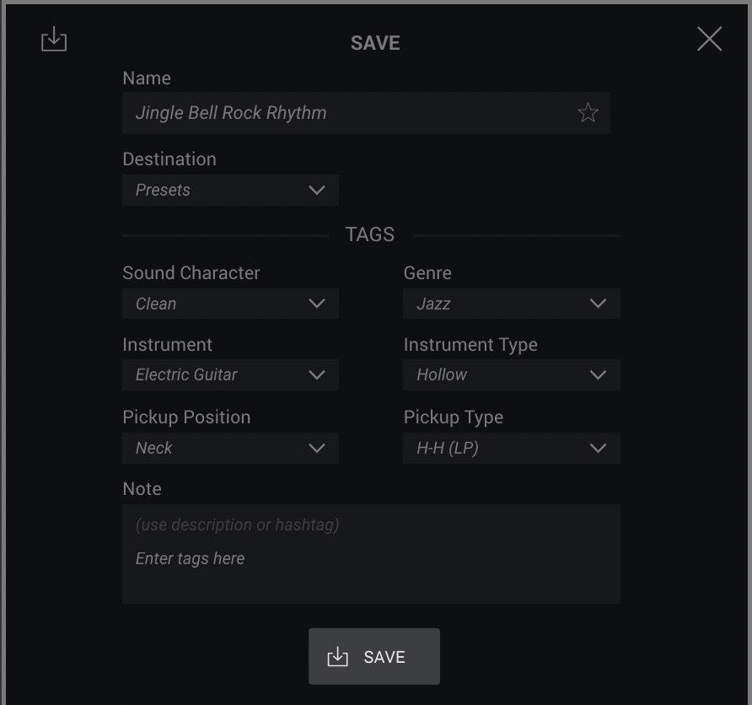
Task: Open the Destination Presets dropdown
Action: [x=230, y=190]
